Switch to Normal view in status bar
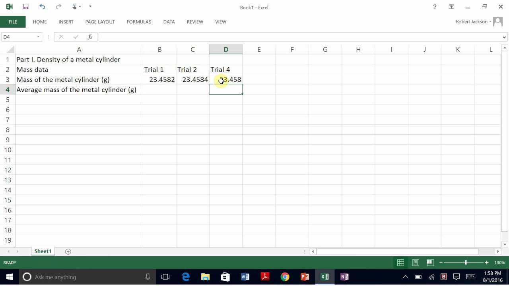The height and width of the screenshot is (286, 509). point(400,263)
